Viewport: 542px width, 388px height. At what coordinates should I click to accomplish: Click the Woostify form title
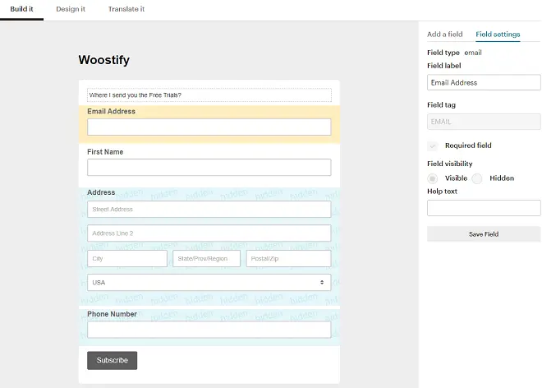(104, 59)
